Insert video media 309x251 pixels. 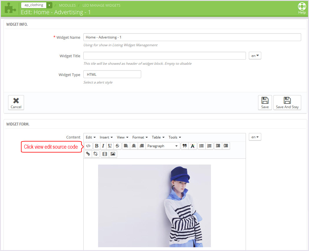pos(105,154)
